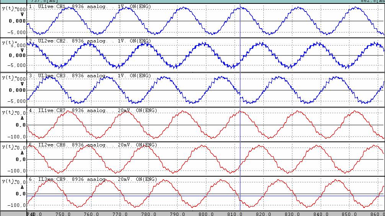Click the '820.0' time axis label
The image size is (385, 216).
click(263, 214)
